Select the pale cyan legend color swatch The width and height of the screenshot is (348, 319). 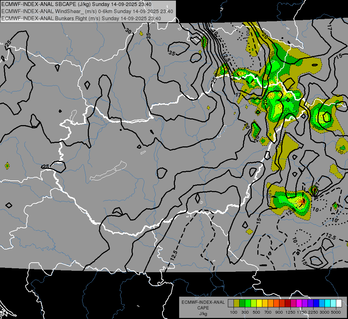click(333, 303)
